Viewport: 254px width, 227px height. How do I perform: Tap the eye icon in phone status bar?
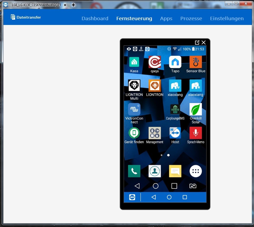click(129, 49)
